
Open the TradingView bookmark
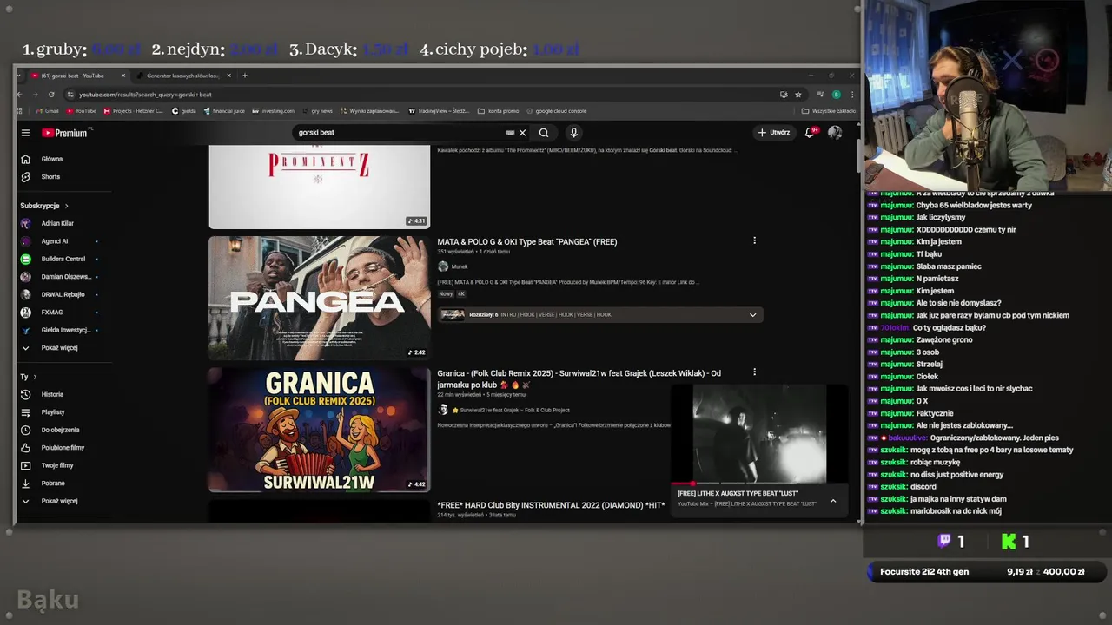[x=438, y=111]
